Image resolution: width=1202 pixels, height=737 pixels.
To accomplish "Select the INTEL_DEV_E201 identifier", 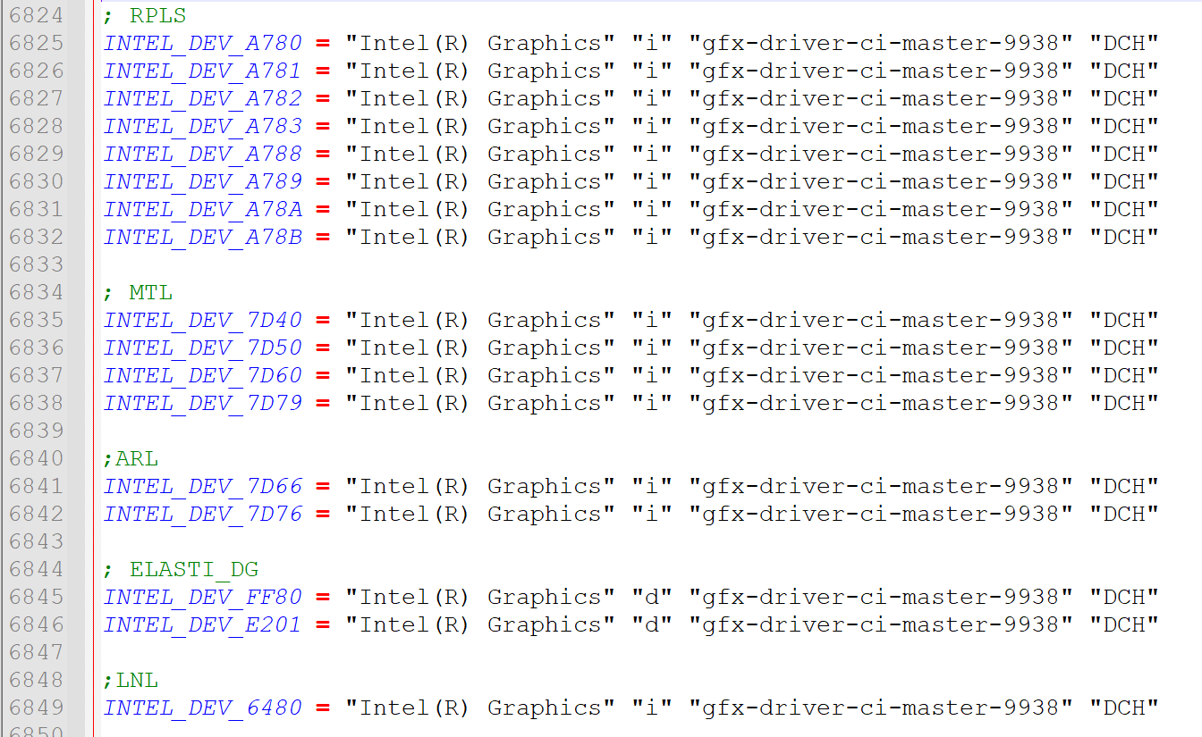I will click(x=203, y=624).
